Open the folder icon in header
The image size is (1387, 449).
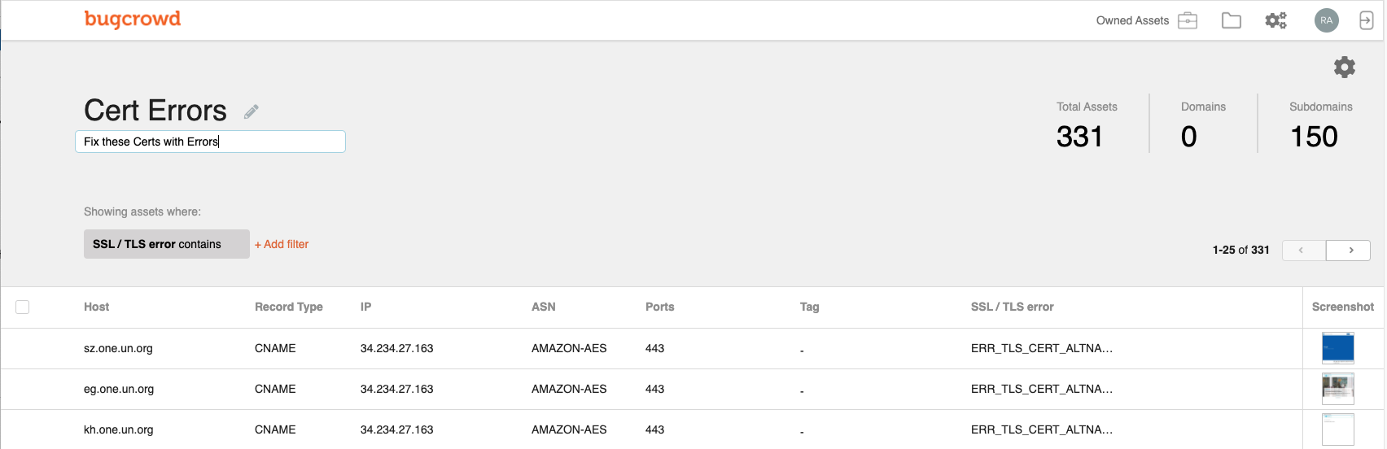coord(1232,20)
